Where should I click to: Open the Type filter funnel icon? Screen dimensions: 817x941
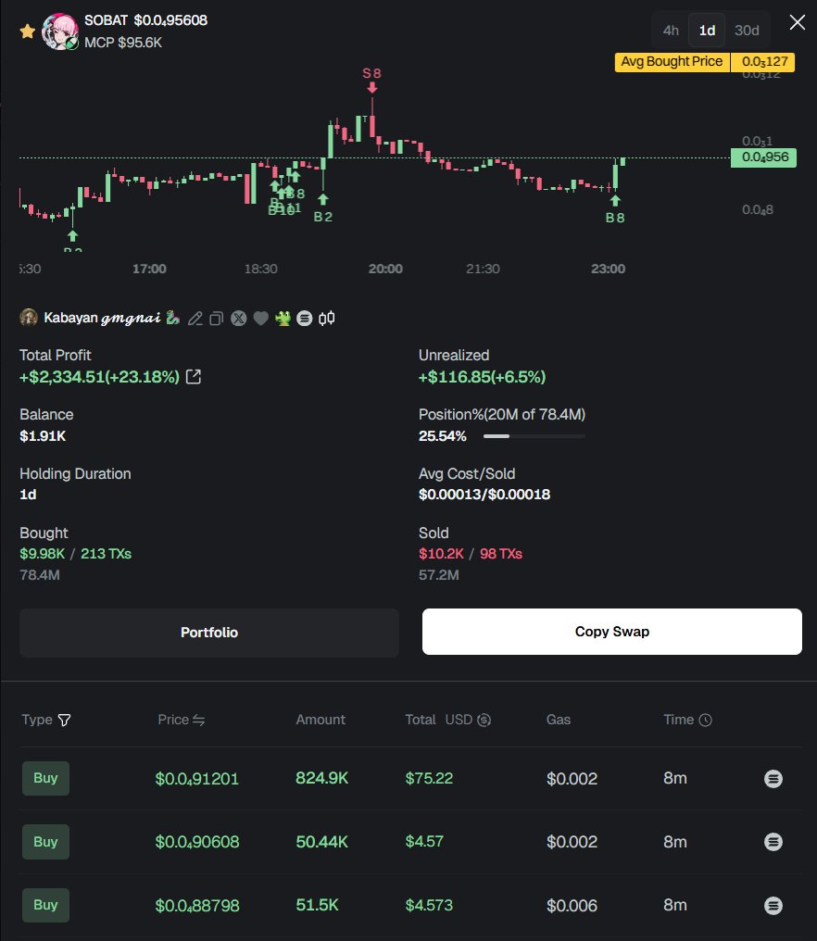coord(65,720)
